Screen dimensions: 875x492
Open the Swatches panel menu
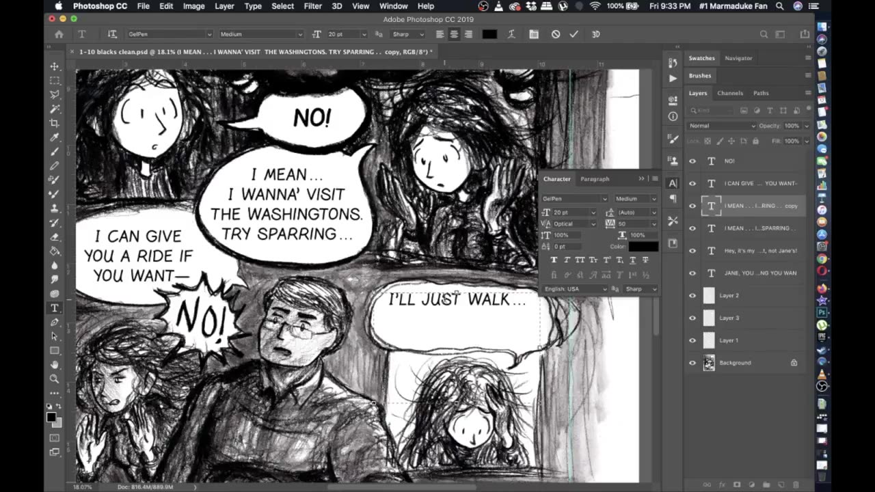[808, 59]
